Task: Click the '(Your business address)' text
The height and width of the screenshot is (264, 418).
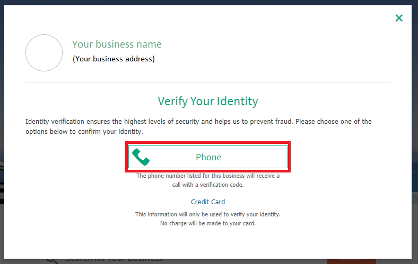Action: coord(114,59)
